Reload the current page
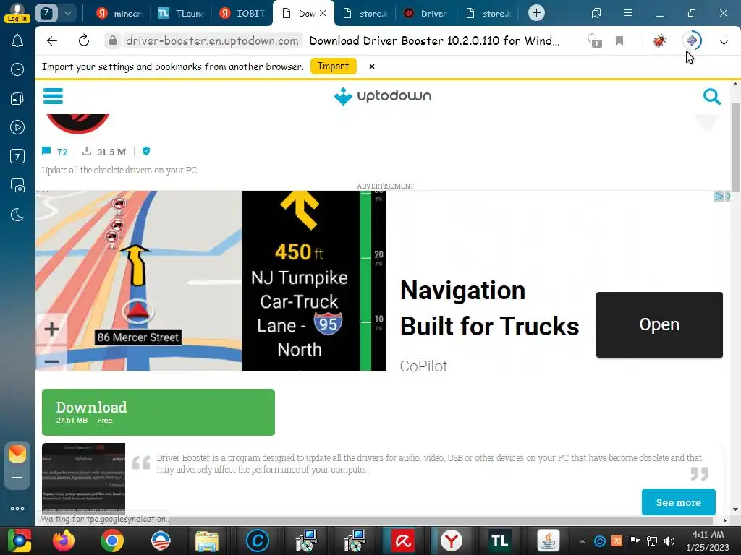 click(84, 40)
